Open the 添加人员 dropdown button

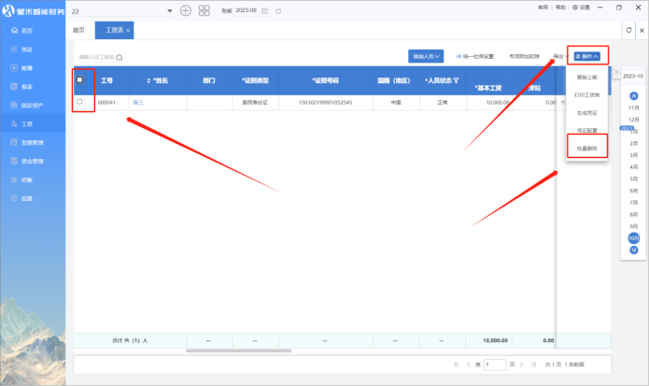point(426,56)
